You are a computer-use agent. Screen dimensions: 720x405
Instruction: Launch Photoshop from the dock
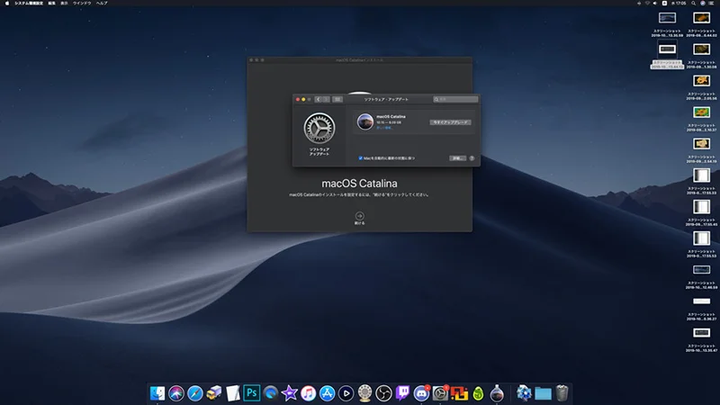tap(251, 392)
